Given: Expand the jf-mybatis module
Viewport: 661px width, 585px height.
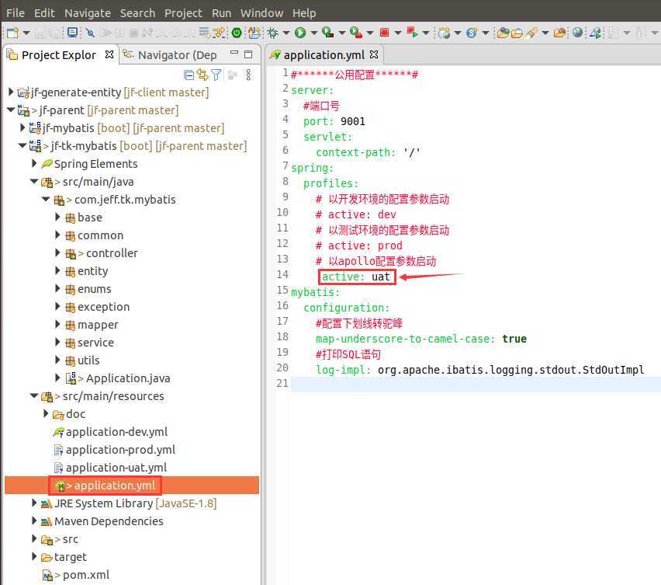Looking at the screenshot, I should 22,127.
